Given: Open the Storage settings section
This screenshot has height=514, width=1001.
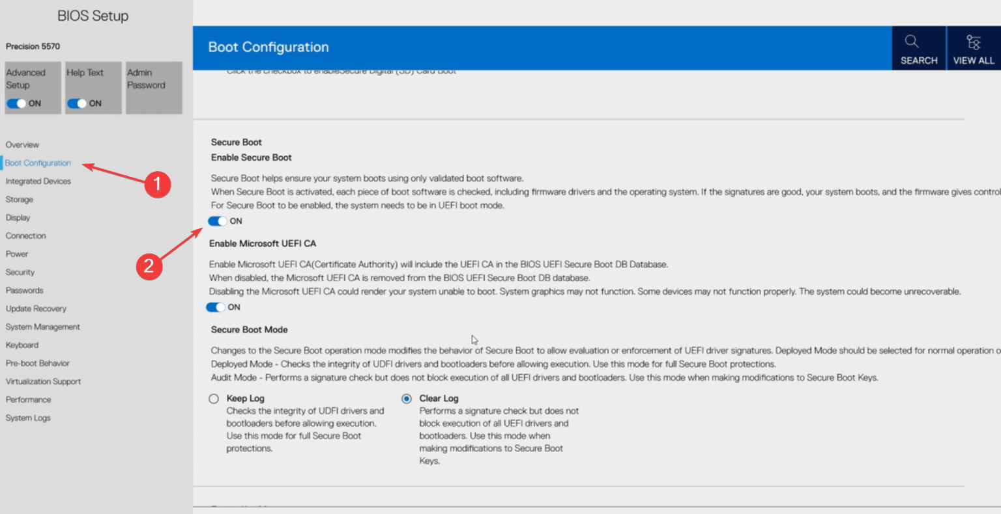Looking at the screenshot, I should [19, 199].
